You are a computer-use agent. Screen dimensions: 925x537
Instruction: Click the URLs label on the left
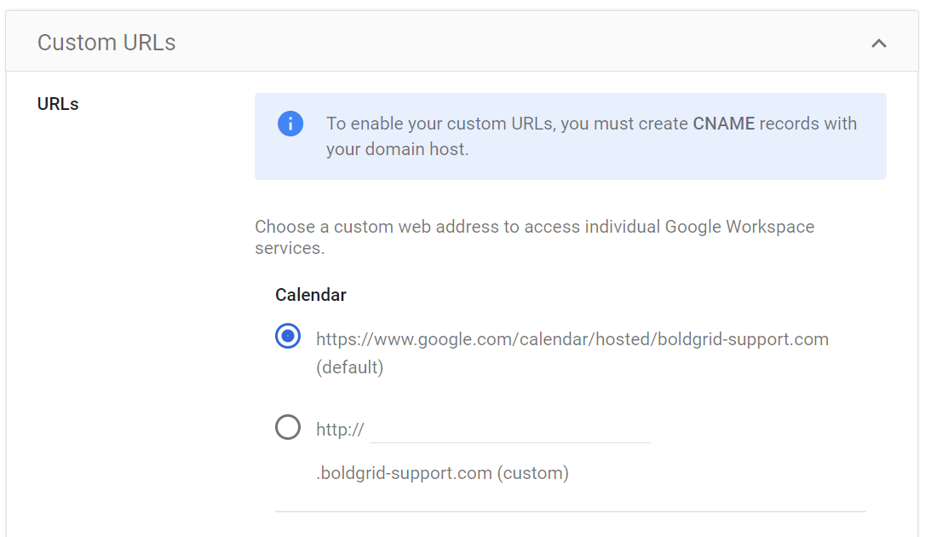pyautogui.click(x=58, y=104)
